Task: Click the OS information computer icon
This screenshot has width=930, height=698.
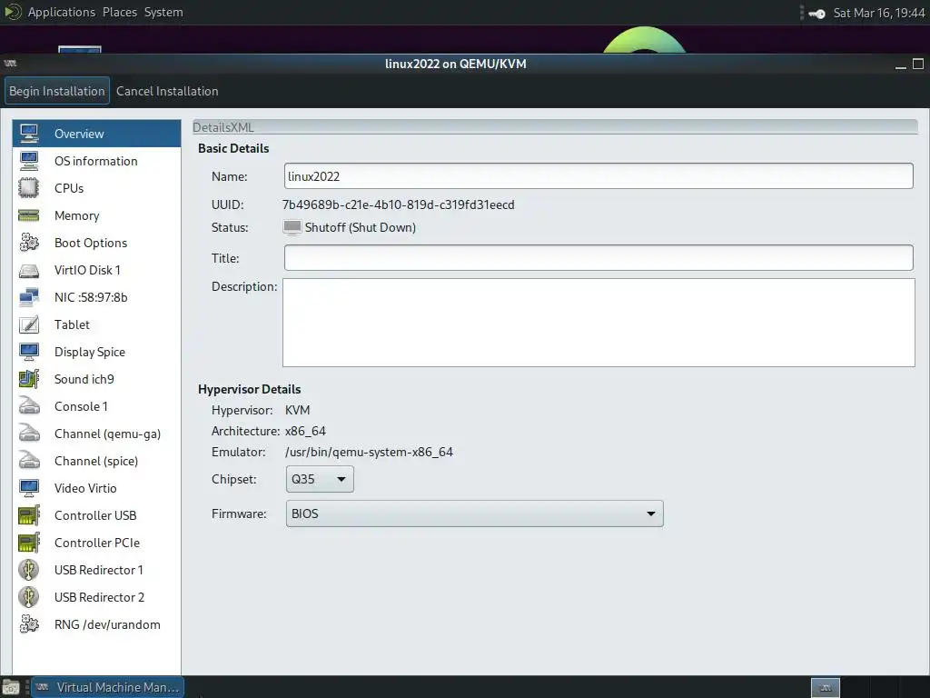Action: 29,161
